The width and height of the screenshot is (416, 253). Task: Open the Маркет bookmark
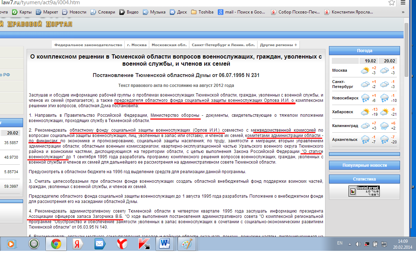[47, 12]
